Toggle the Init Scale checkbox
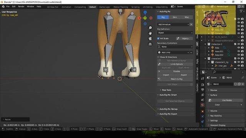The image size is (246, 138). click(x=158, y=38)
